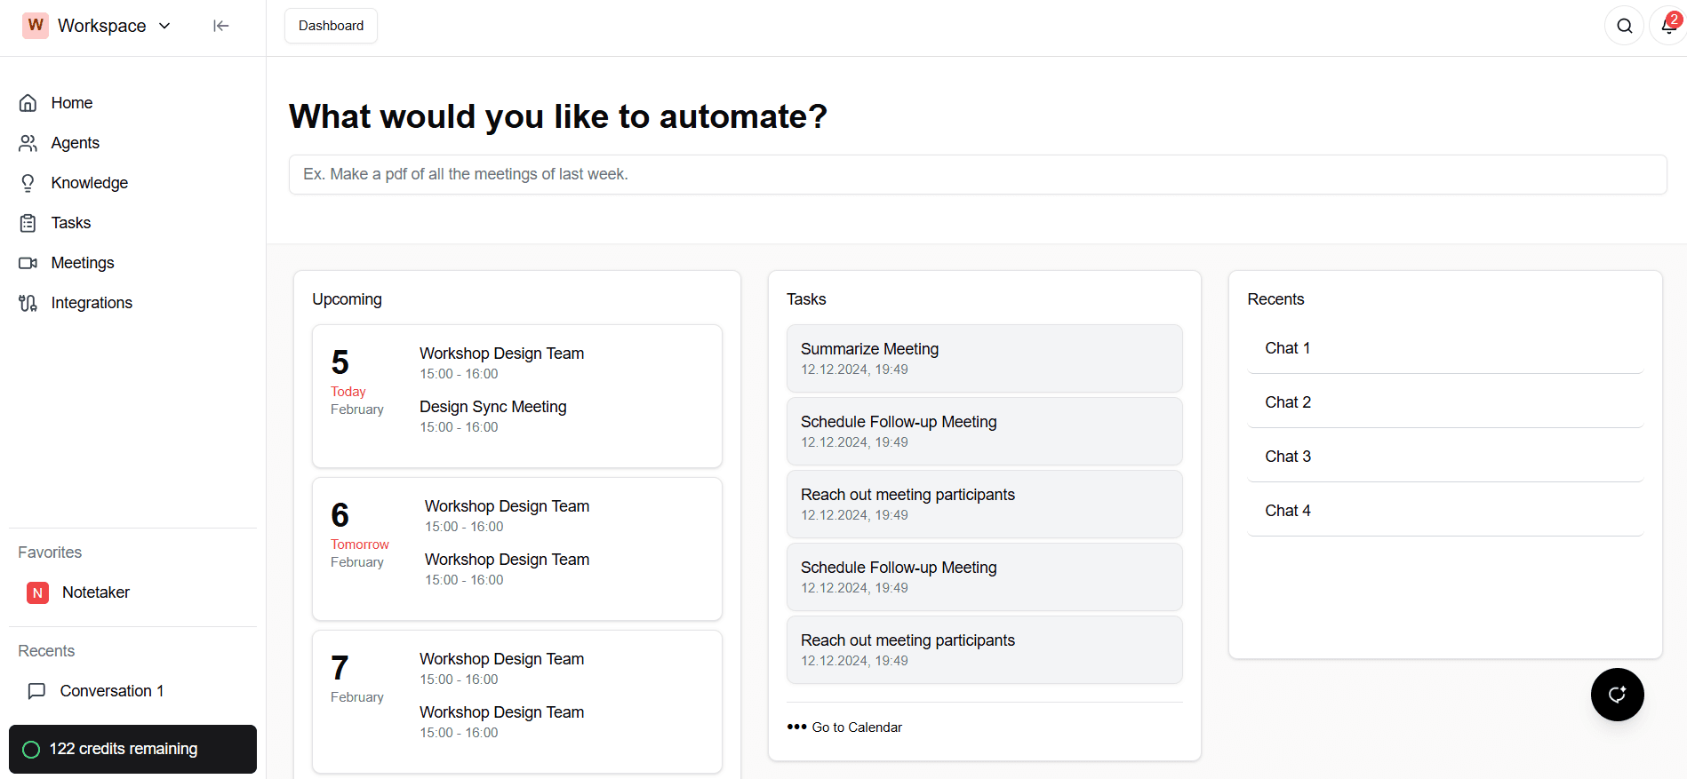
Task: Expand the Workspace dropdown chevron
Action: tap(164, 26)
